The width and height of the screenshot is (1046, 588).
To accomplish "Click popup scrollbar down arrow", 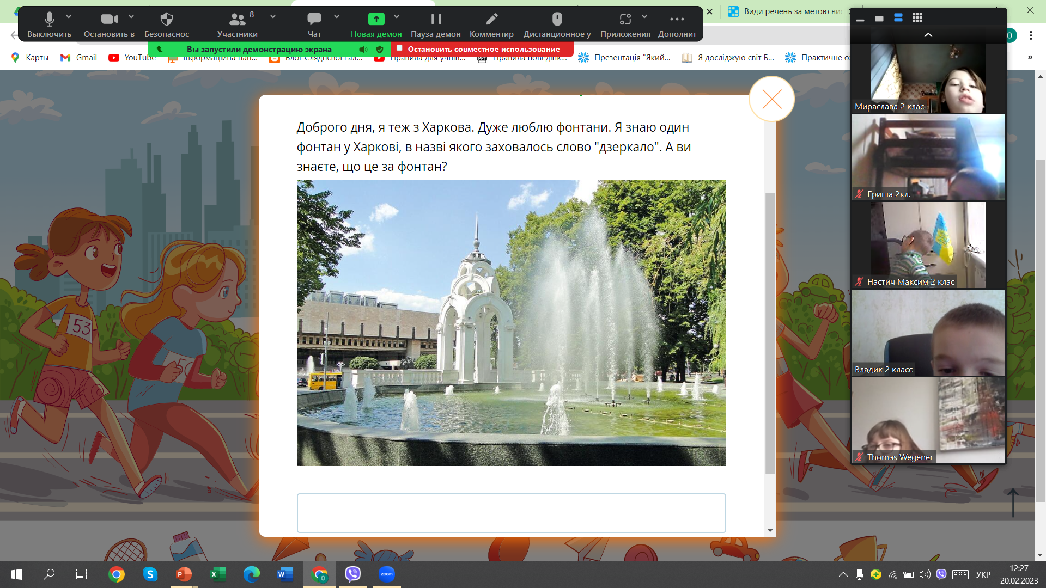I will tap(770, 530).
